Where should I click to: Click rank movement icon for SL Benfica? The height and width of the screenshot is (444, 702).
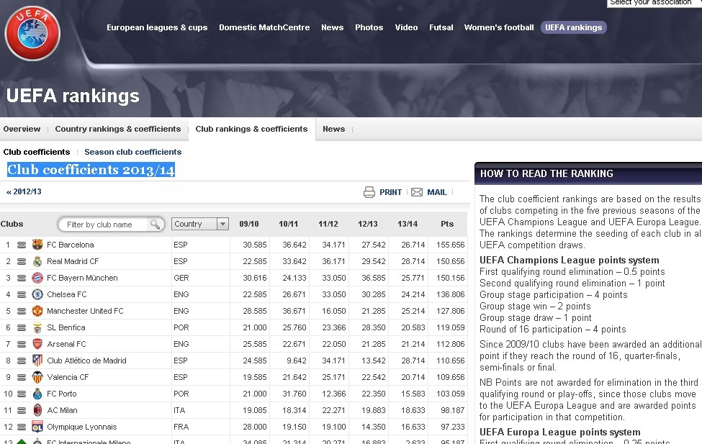tap(22, 327)
